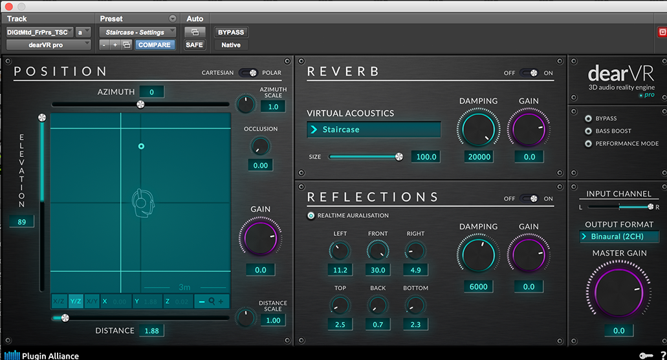The image size is (667, 360).
Task: Click the Reflections Gain knob
Action: tap(529, 255)
